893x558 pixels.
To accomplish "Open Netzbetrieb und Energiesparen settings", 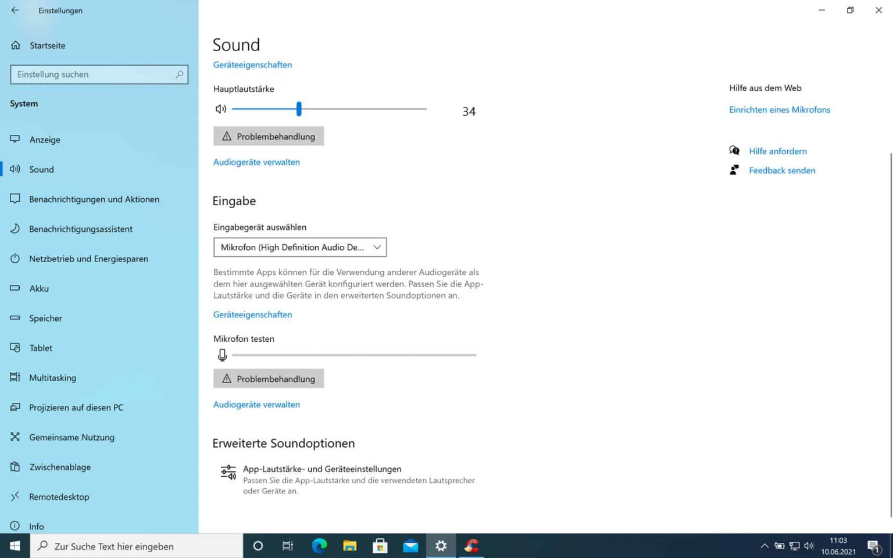I will pyautogui.click(x=15, y=259).
